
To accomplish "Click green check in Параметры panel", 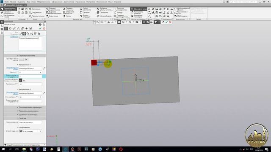I will (x=40, y=28).
